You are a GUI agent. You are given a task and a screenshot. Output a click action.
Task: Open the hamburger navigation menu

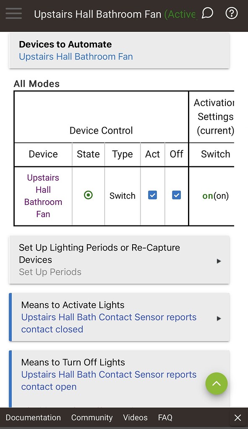pos(13,13)
